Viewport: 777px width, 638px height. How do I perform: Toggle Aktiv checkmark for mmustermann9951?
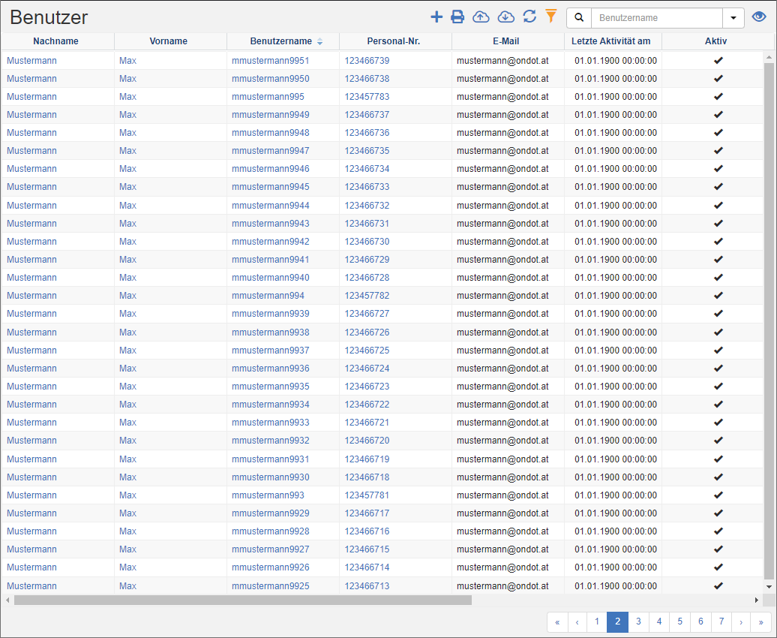[718, 60]
